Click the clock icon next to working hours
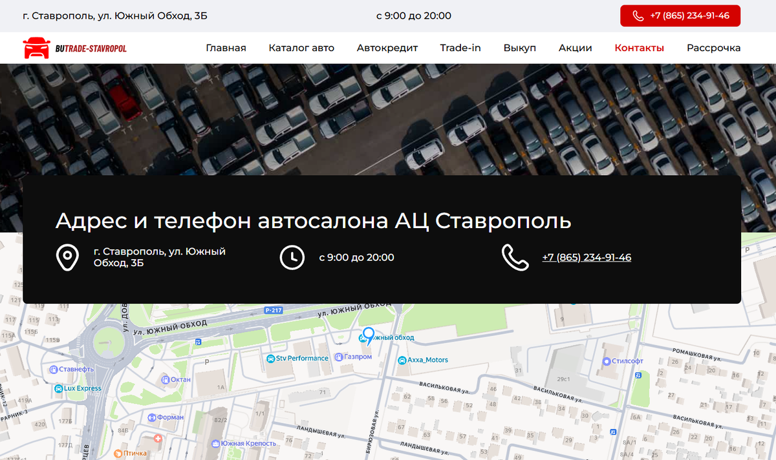The width and height of the screenshot is (776, 460). point(292,257)
